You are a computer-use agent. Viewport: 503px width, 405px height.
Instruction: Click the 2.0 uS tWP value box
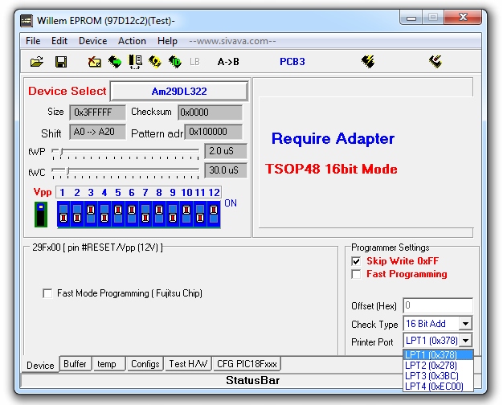(226, 151)
